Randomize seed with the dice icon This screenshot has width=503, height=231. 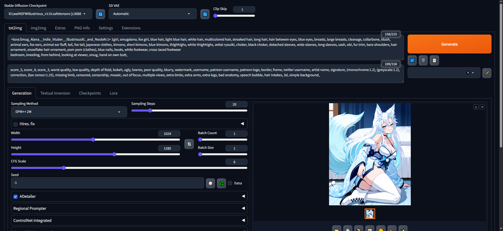point(210,183)
